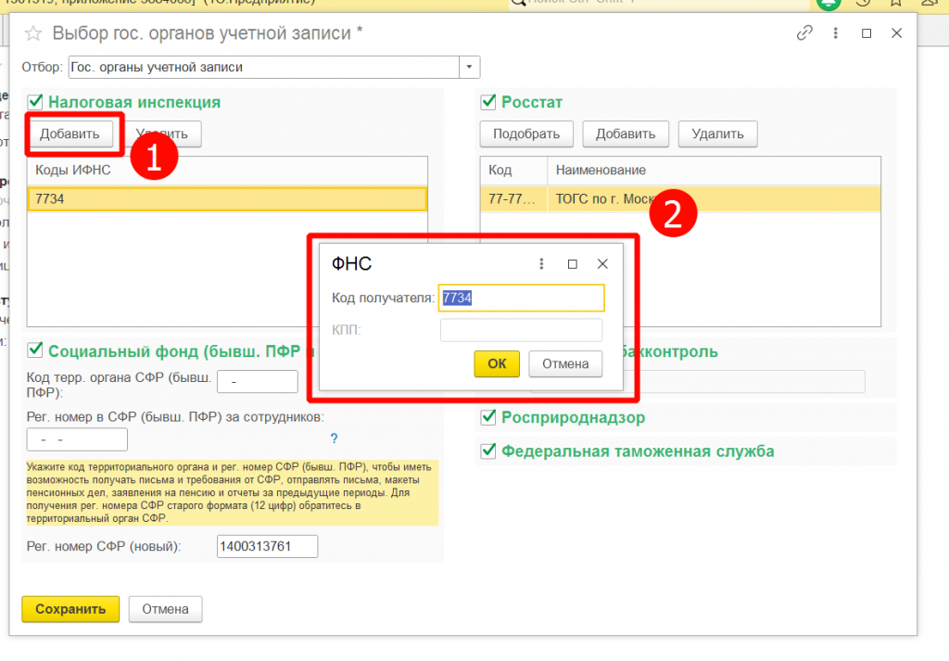
Task: Select the 77-77… code cell
Action: click(x=513, y=199)
